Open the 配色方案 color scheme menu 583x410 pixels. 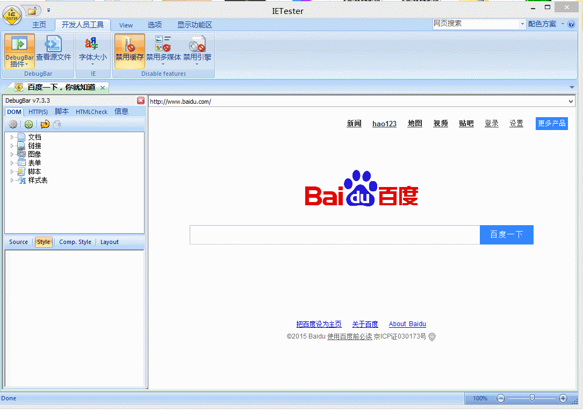546,24
